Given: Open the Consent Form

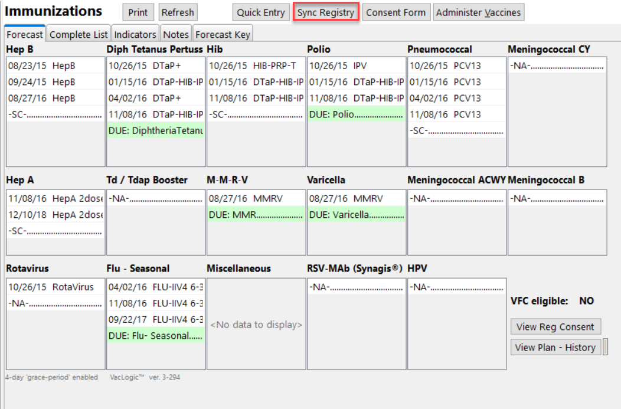Looking at the screenshot, I should (x=396, y=12).
